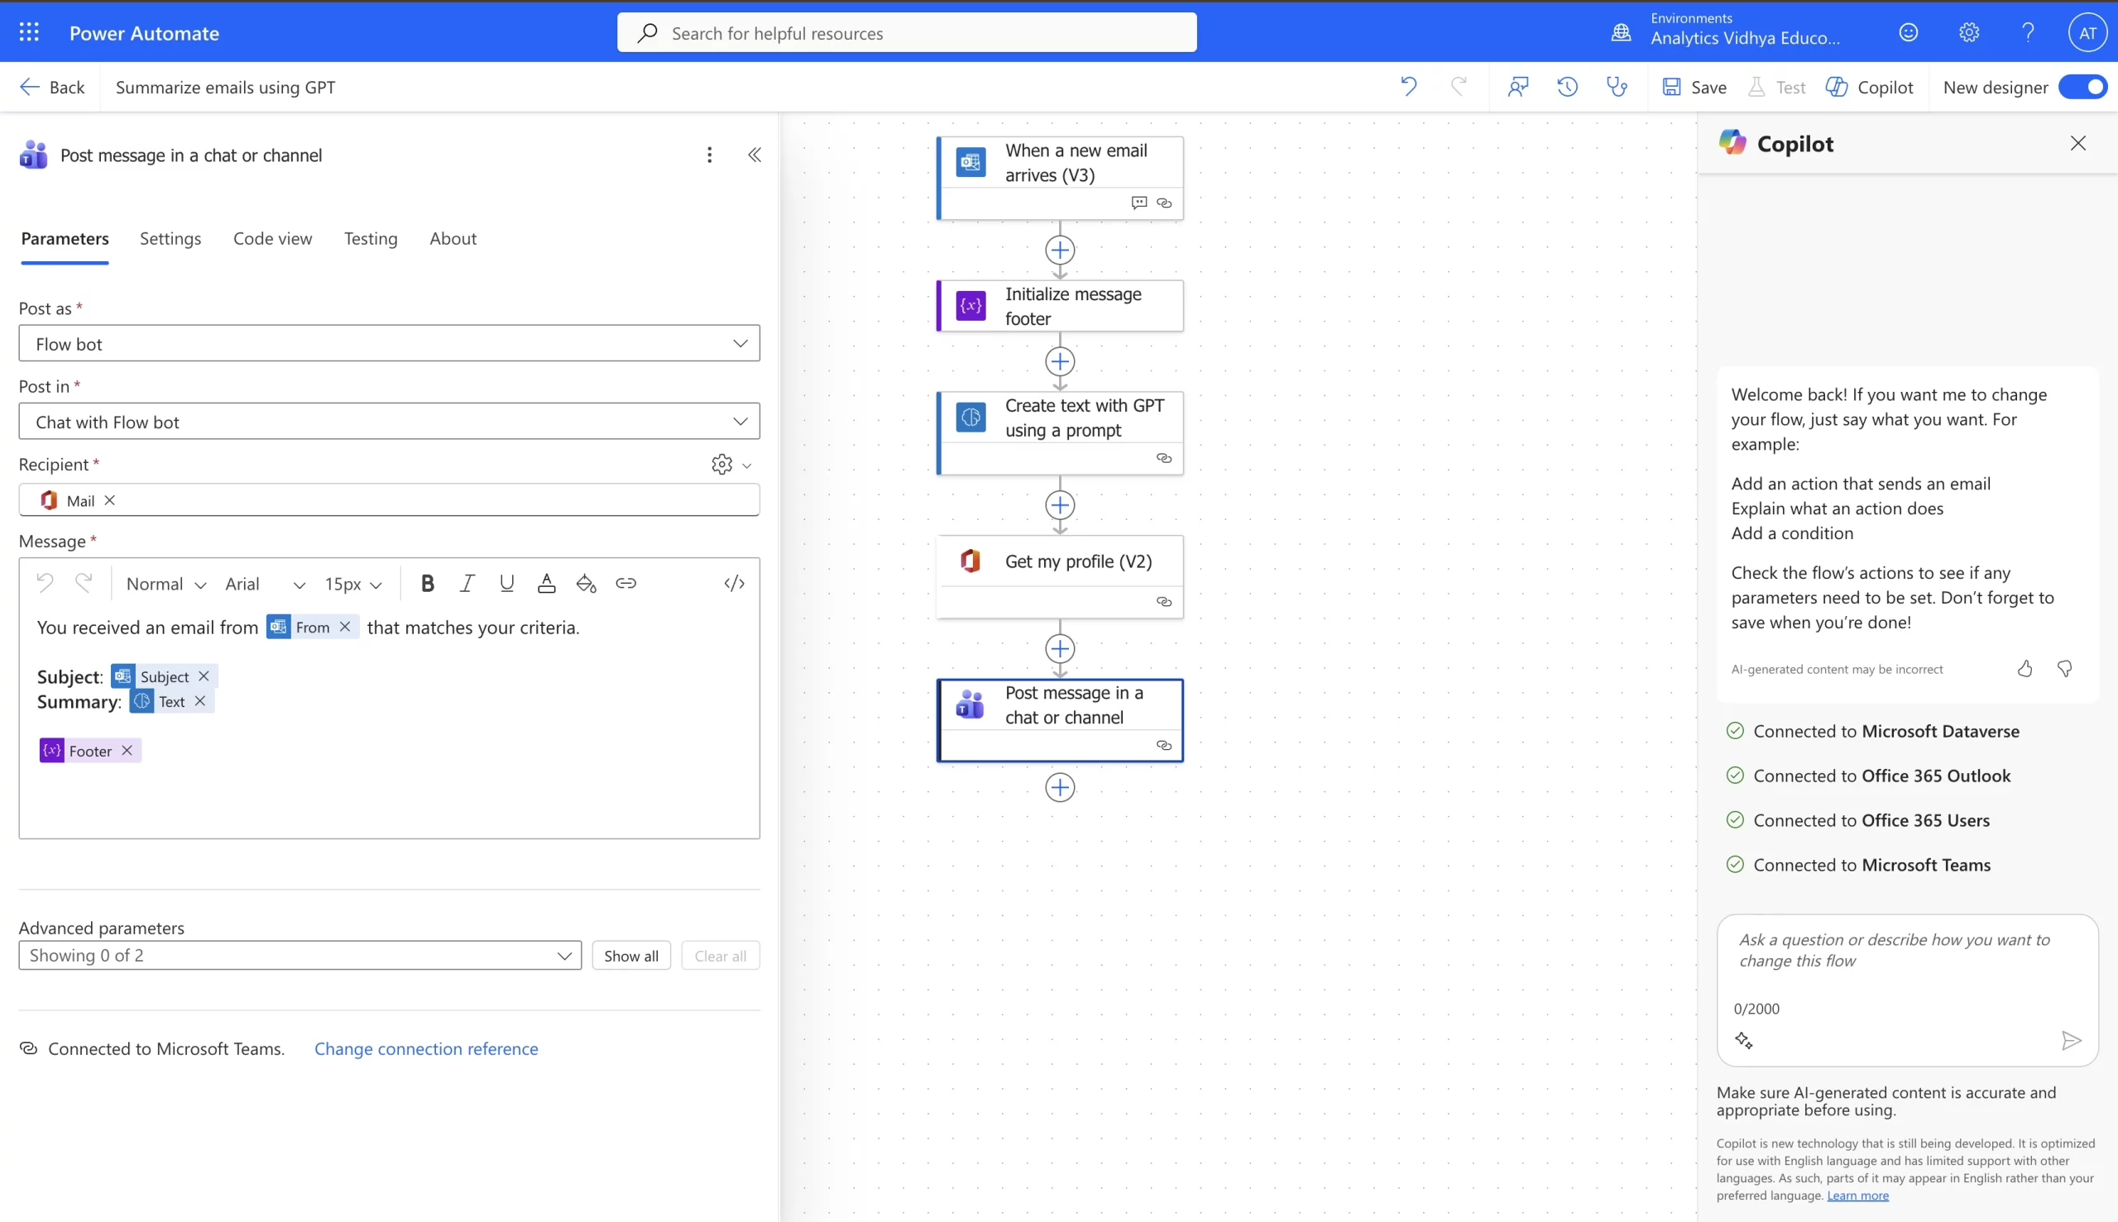This screenshot has width=2118, height=1222.
Task: Insert a link using the link icon
Action: (626, 582)
